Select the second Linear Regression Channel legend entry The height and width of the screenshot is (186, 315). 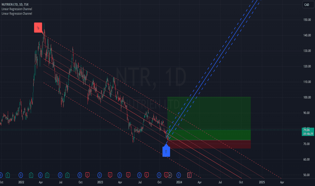click(17, 14)
